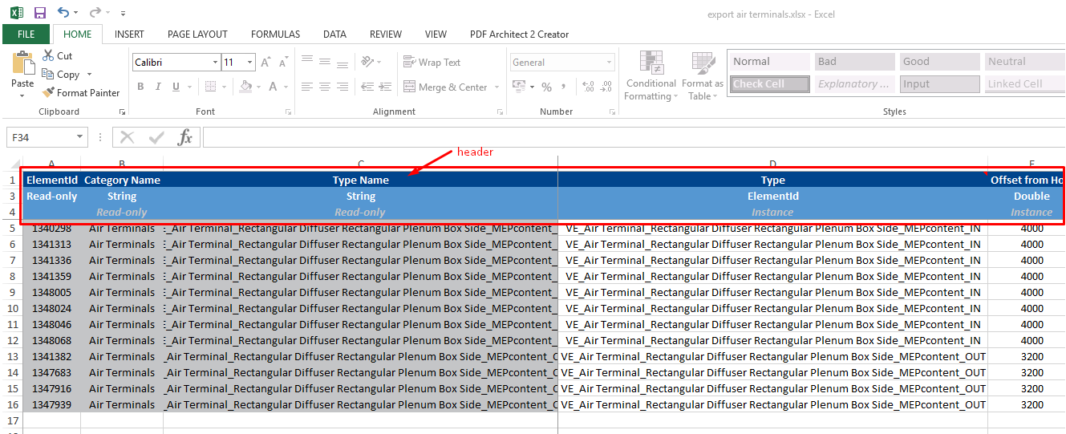1066x434 pixels.
Task: Expand the Paste options arrow
Action: click(x=22, y=95)
